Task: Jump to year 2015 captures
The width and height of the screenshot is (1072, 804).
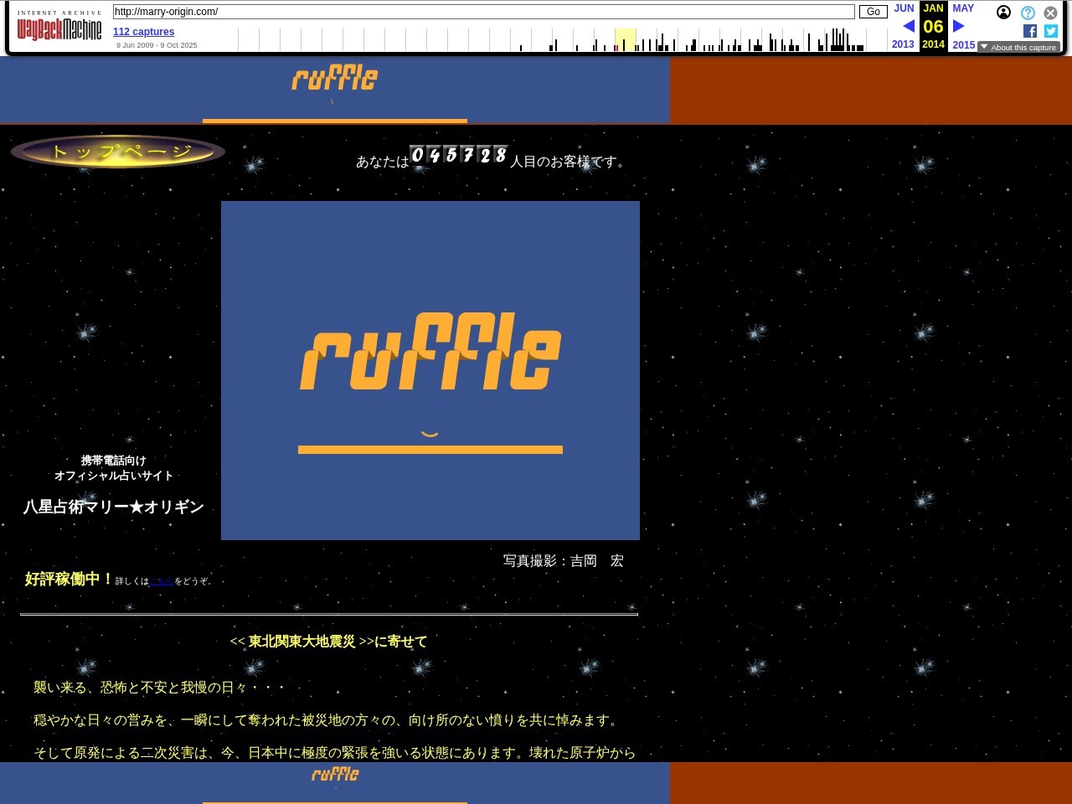Action: (x=963, y=45)
